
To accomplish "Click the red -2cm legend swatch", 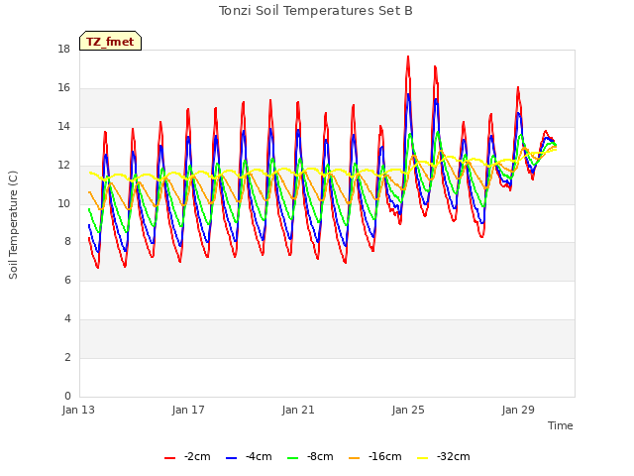I will coord(169,458).
